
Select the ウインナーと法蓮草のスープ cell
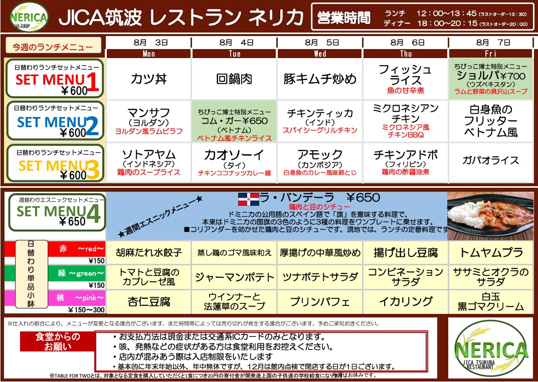(x=234, y=301)
